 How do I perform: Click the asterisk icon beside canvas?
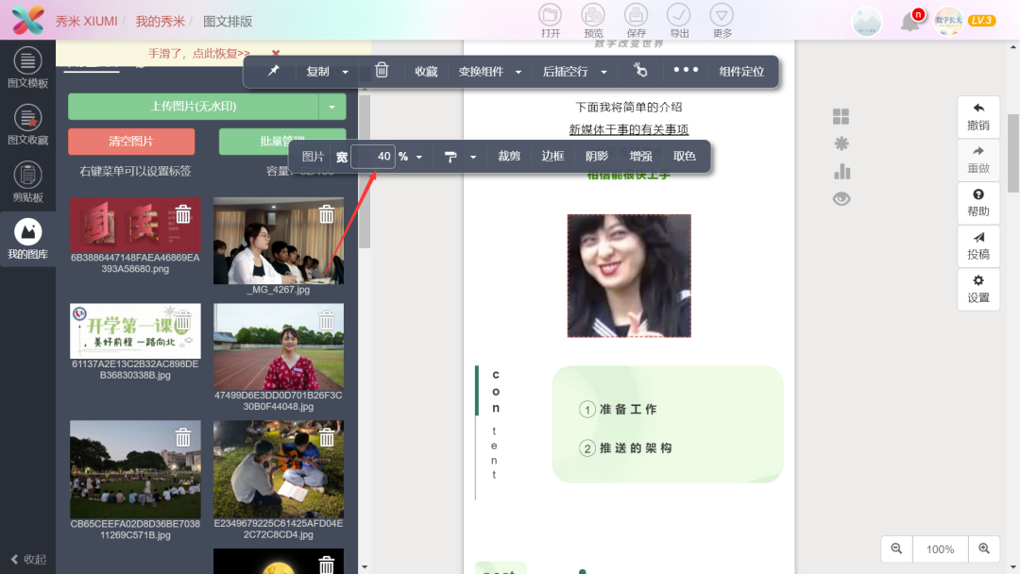coord(841,143)
